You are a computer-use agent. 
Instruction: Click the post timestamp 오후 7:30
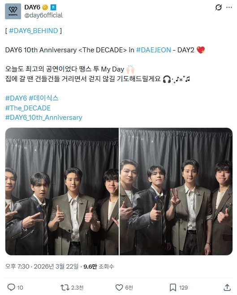[17, 266]
